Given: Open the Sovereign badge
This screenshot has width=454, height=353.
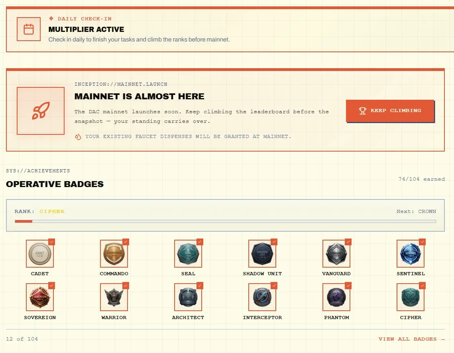Looking at the screenshot, I should [40, 297].
